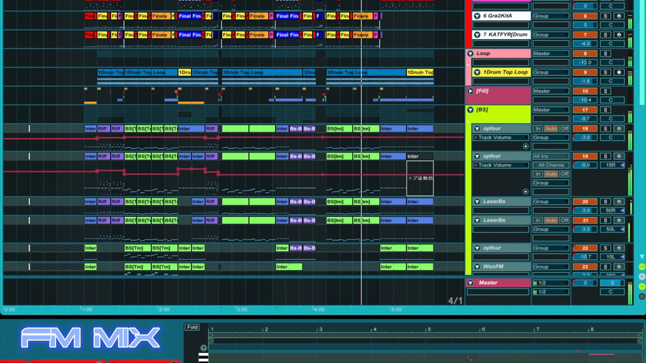Fold the Master track
The image size is (646, 363).
[470, 283]
